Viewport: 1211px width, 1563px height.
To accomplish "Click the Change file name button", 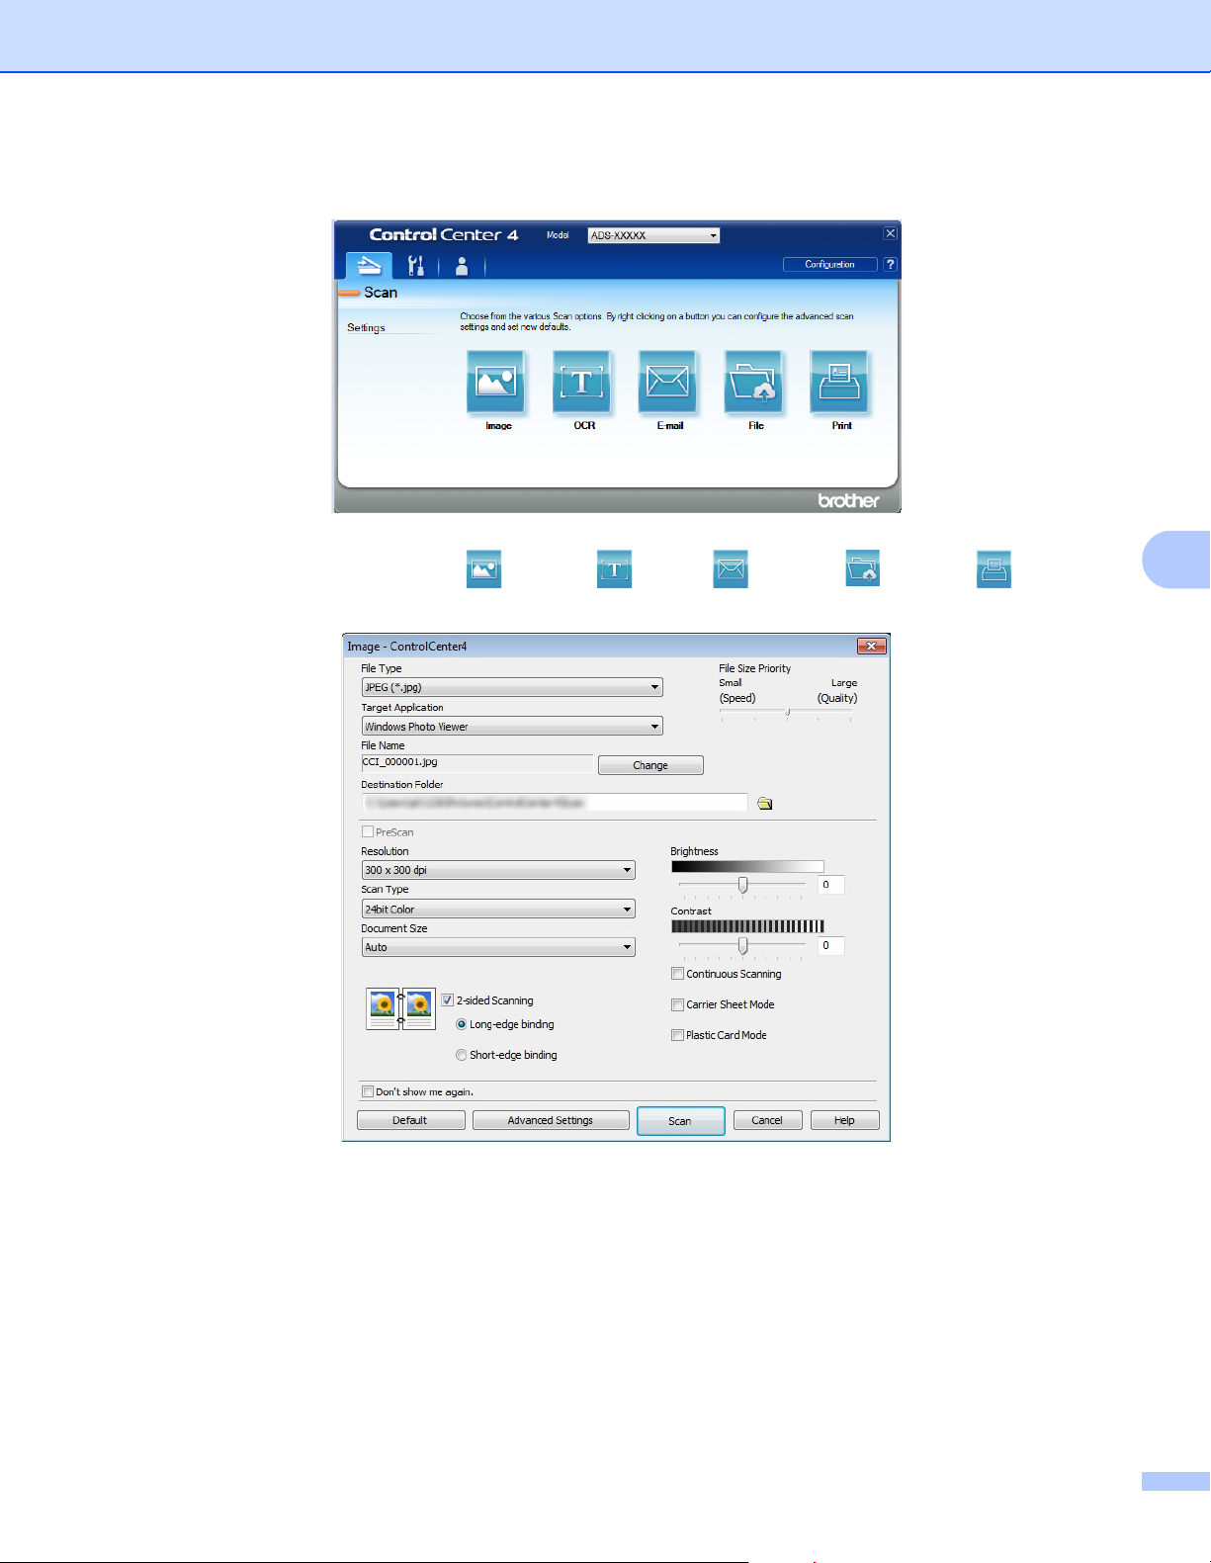I will click(x=650, y=765).
